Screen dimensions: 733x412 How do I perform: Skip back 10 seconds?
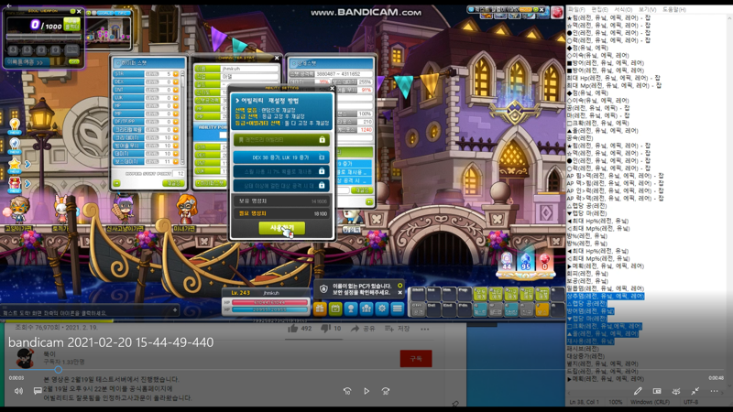(x=347, y=391)
